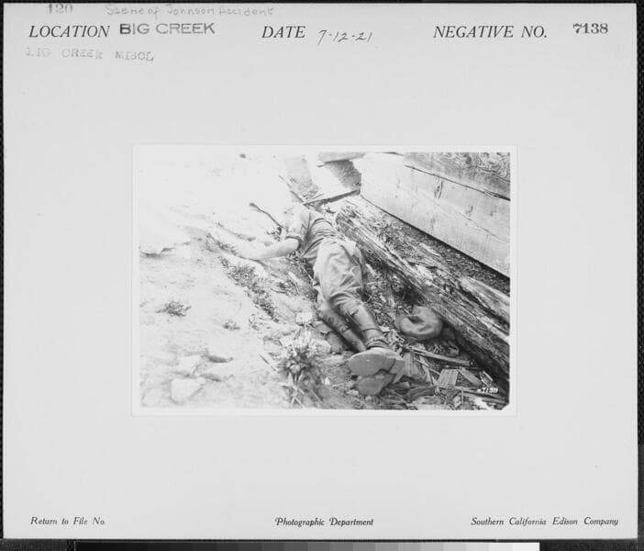Viewport: 644px width, 551px height.
Task: Click the small plant near the rocks
Action: click(298, 361)
